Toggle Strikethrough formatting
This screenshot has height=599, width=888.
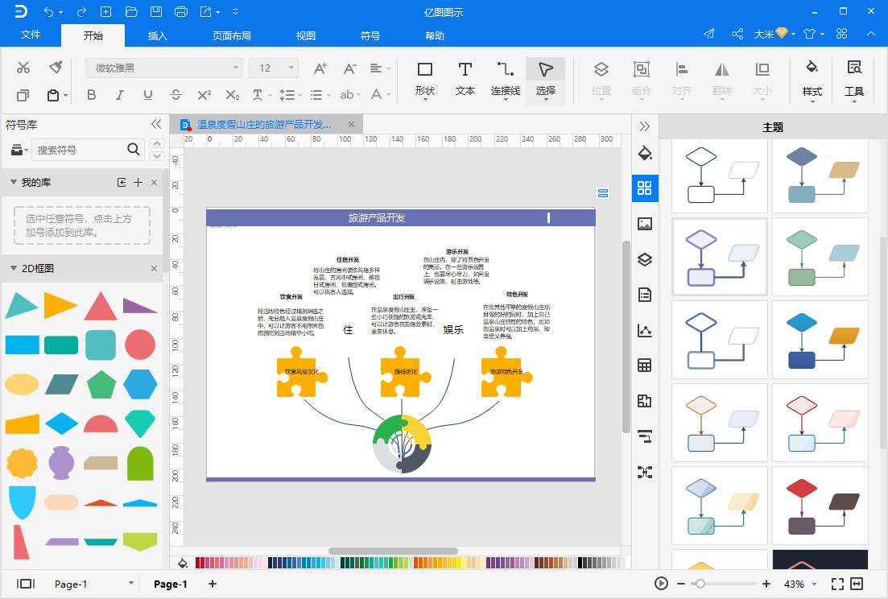click(176, 94)
